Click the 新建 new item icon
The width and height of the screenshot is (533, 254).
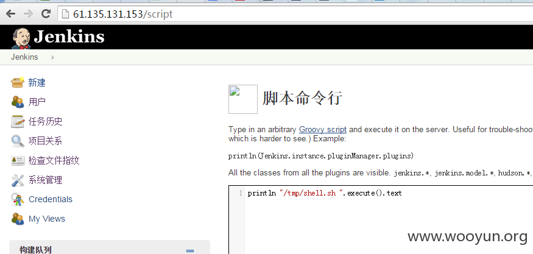pos(17,82)
